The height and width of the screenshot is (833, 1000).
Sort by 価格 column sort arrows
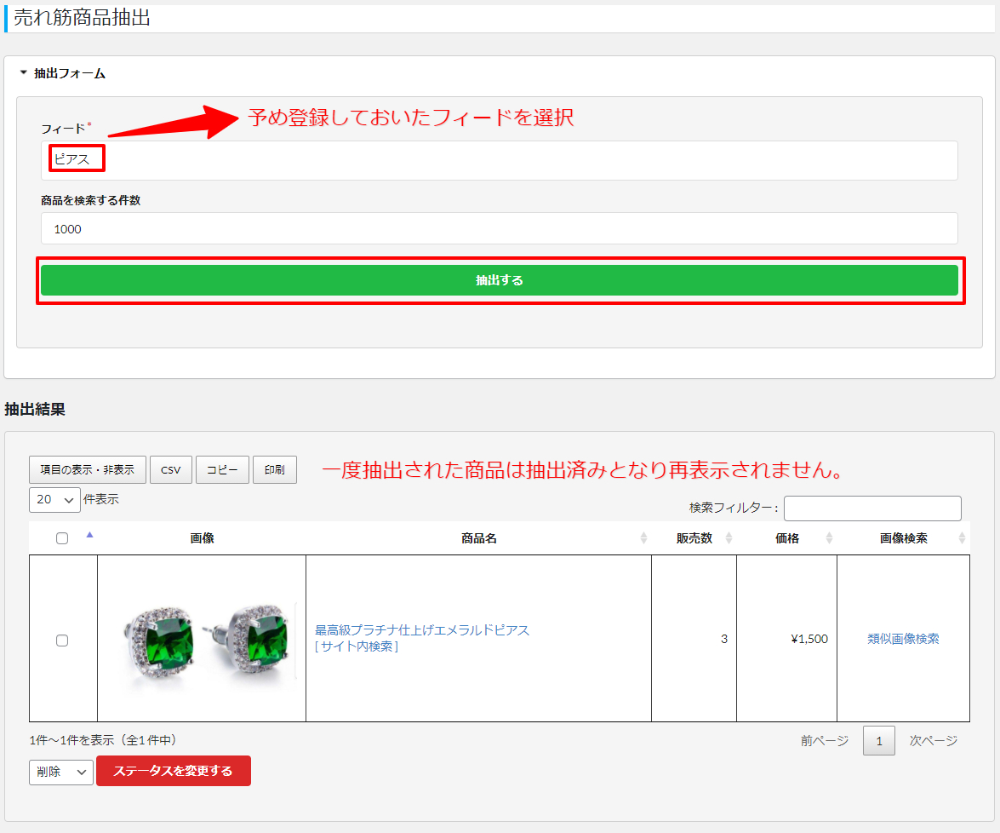(x=829, y=538)
